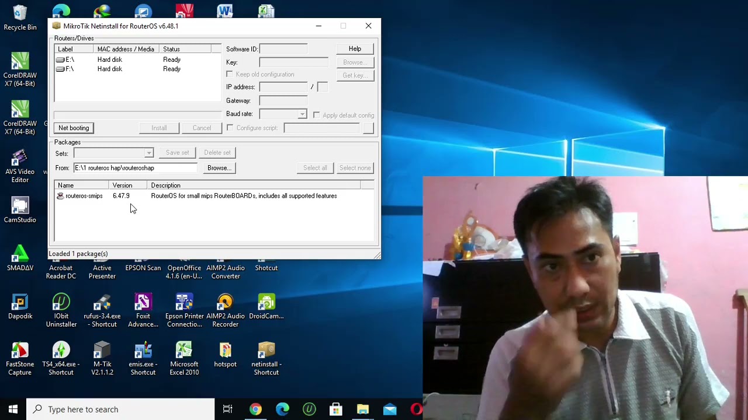Click the Get key button
Viewport: 748px width, 420px height.
tap(355, 75)
